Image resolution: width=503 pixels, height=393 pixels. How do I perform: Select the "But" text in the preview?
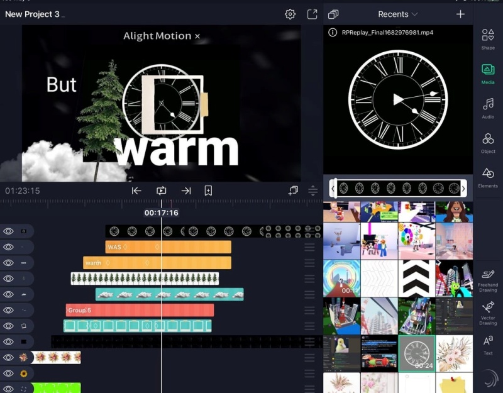pos(61,85)
